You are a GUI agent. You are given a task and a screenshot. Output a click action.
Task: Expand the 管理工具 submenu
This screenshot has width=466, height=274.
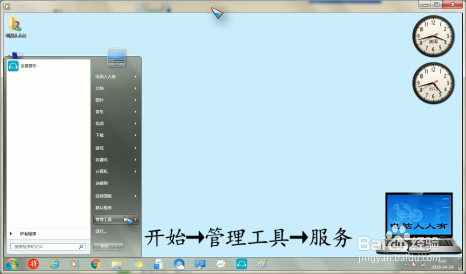coord(116,220)
